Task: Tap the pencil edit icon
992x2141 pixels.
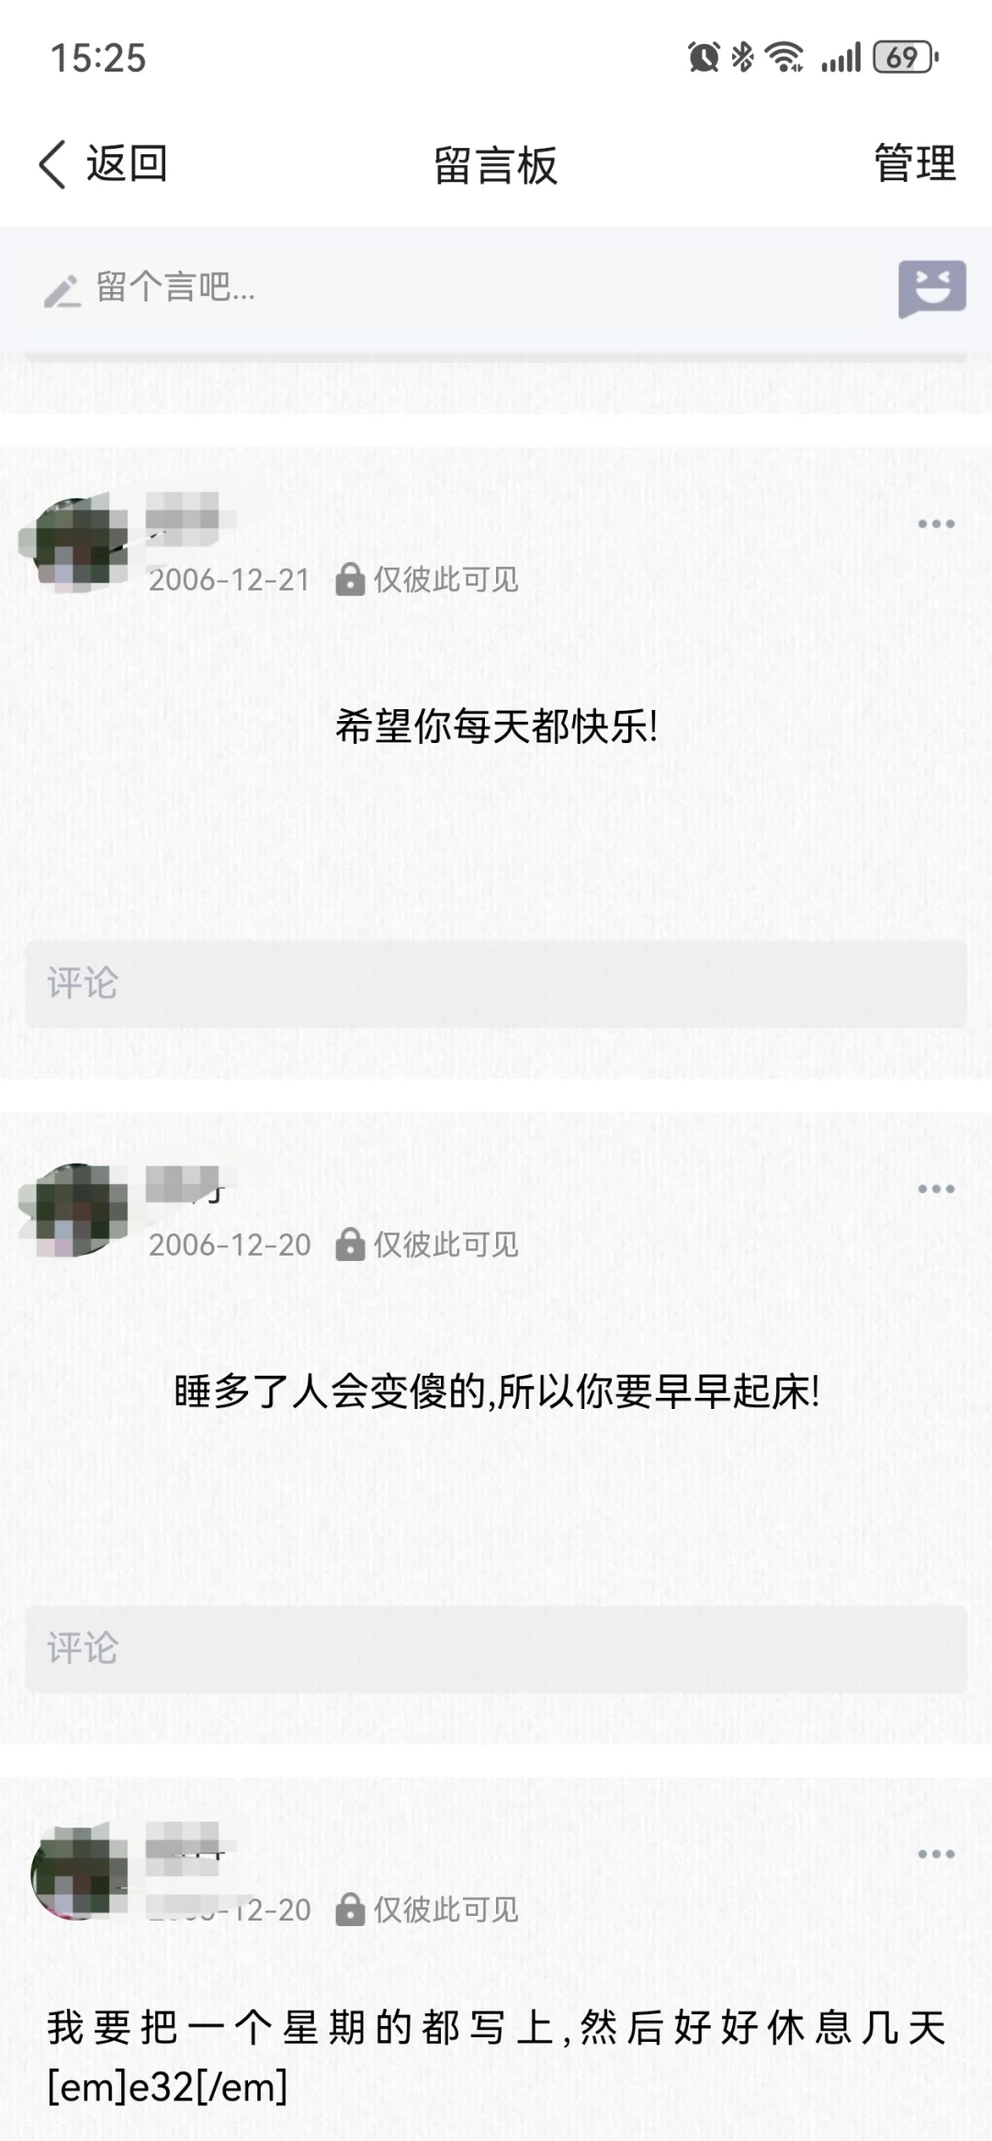Action: click(62, 291)
